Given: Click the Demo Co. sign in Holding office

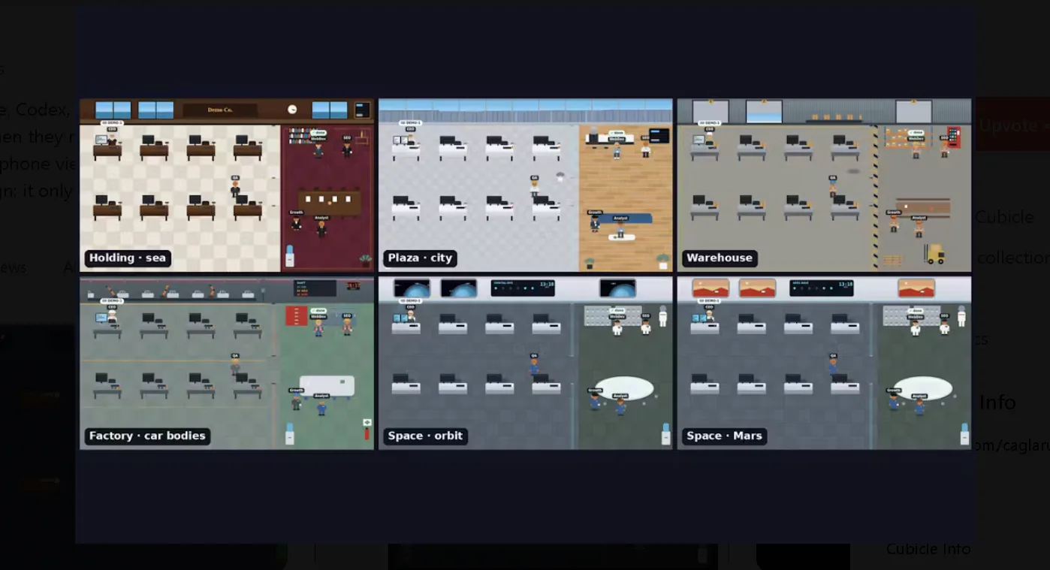Looking at the screenshot, I should (220, 110).
